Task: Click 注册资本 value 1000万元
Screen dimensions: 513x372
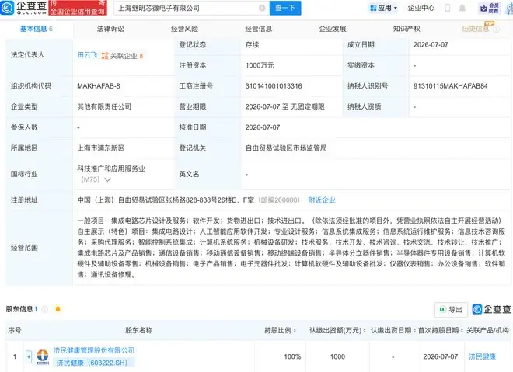Action: pyautogui.click(x=260, y=65)
